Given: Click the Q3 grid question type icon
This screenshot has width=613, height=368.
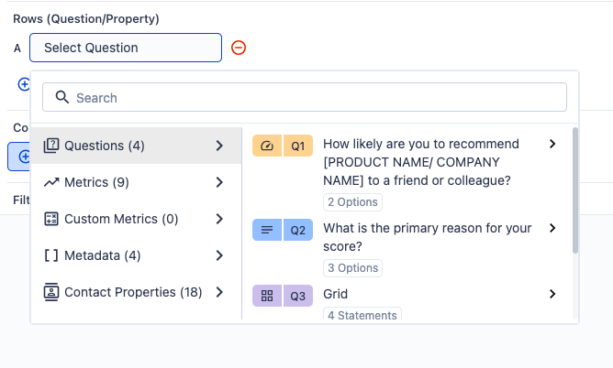Looking at the screenshot, I should tap(267, 296).
